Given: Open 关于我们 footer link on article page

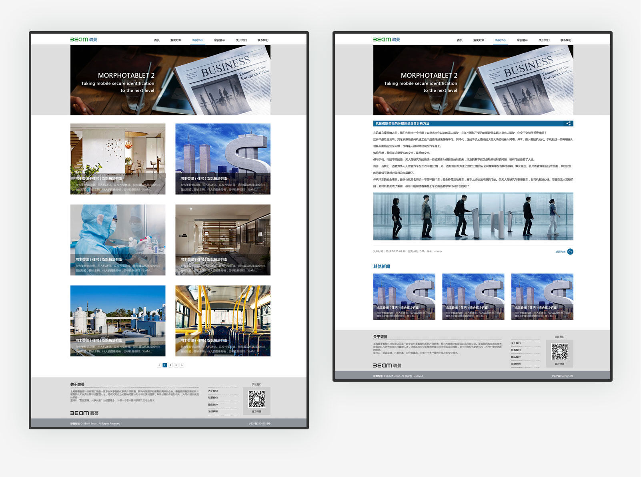Looking at the screenshot, I should (x=516, y=343).
